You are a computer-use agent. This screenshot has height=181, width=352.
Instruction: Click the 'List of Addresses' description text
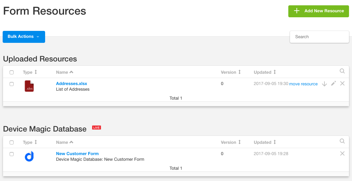73,89
